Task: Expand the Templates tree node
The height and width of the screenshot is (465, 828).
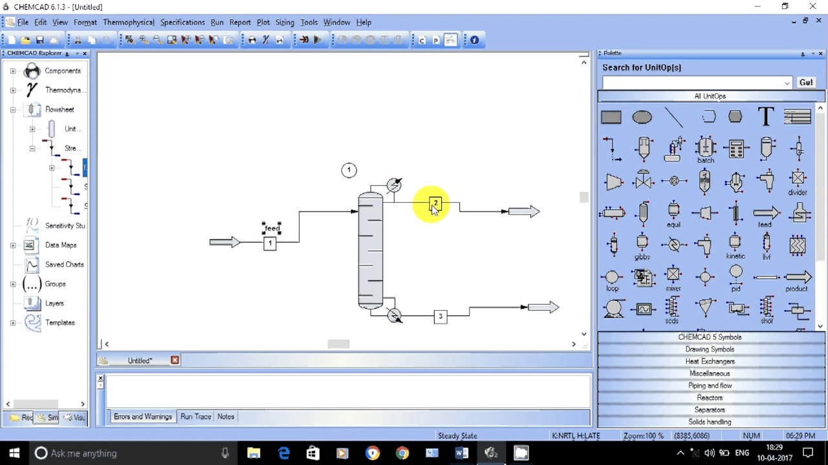Action: [12, 323]
